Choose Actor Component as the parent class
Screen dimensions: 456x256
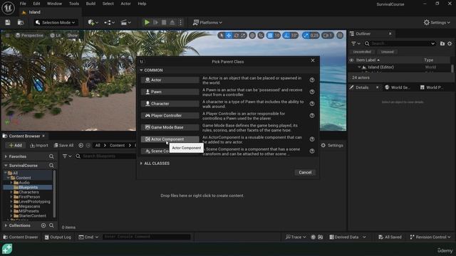tap(170, 139)
